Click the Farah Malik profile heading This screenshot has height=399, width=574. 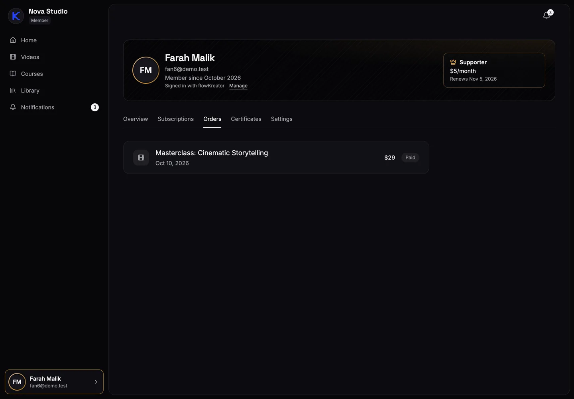(190, 58)
